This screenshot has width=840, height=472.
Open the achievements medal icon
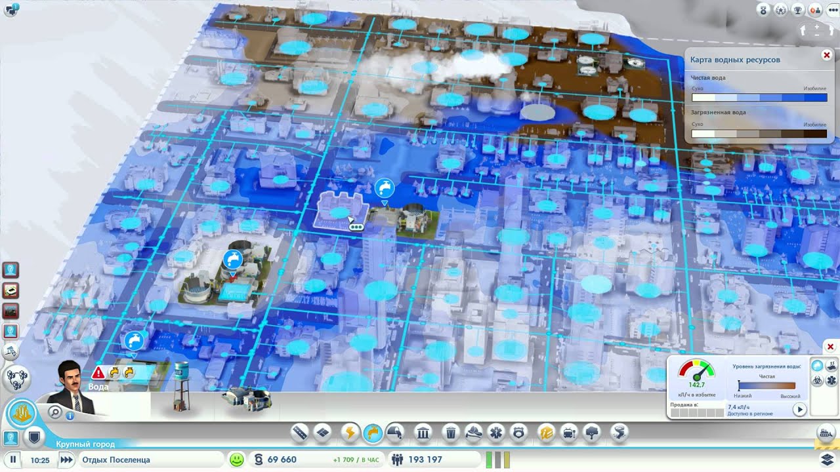[x=764, y=9]
